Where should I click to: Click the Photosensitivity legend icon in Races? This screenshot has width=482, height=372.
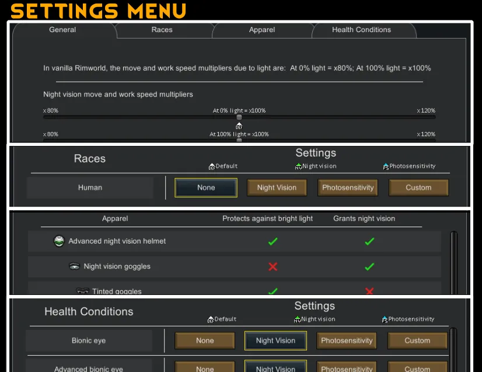tap(385, 166)
